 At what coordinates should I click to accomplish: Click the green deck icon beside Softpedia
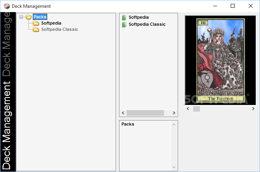pyautogui.click(x=124, y=18)
